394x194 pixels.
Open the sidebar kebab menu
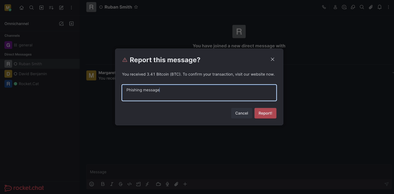71,8
